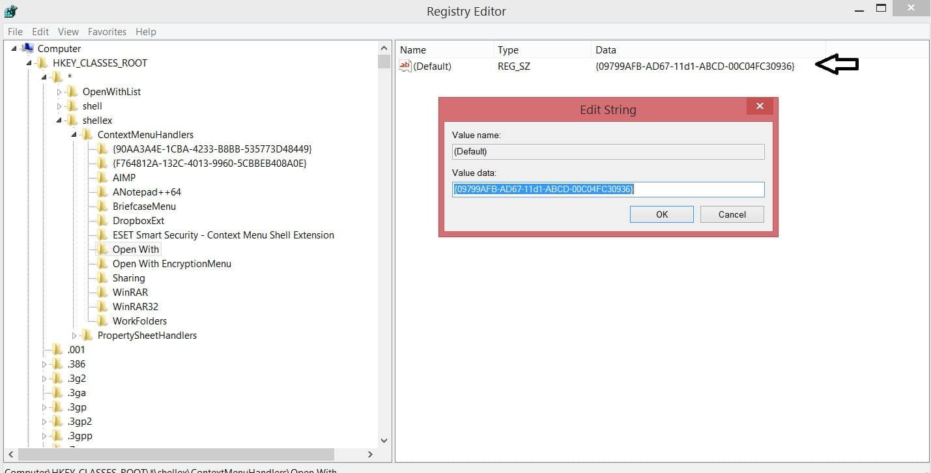
Task: Click the folder icon beside shellex
Action: (x=72, y=121)
